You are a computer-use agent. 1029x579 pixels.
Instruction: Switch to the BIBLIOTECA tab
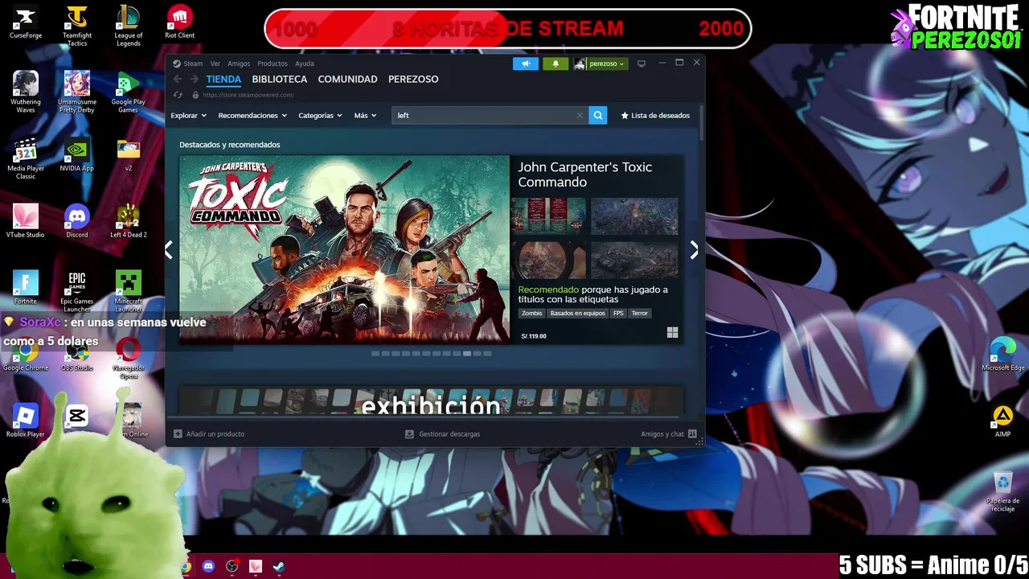[x=280, y=79]
